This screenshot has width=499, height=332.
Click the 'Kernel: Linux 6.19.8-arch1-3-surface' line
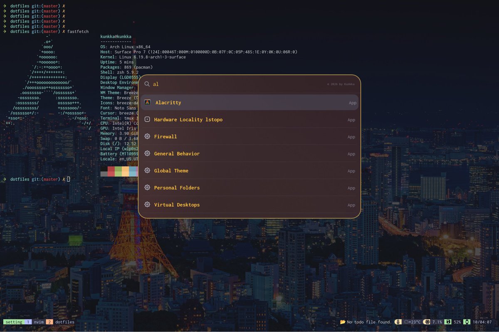pos(143,57)
